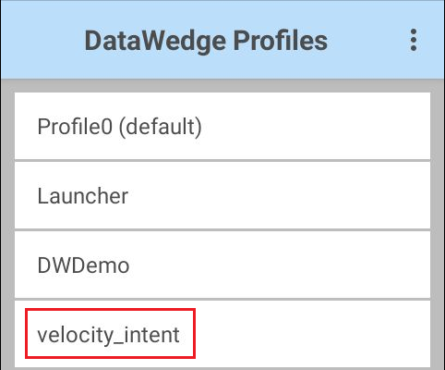Screen dimensions: 445x370
Task: Click the DWDemo text label
Action: click(83, 265)
